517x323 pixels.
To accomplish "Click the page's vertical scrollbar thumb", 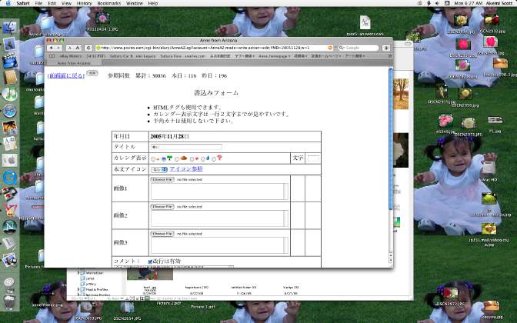I will [x=391, y=138].
